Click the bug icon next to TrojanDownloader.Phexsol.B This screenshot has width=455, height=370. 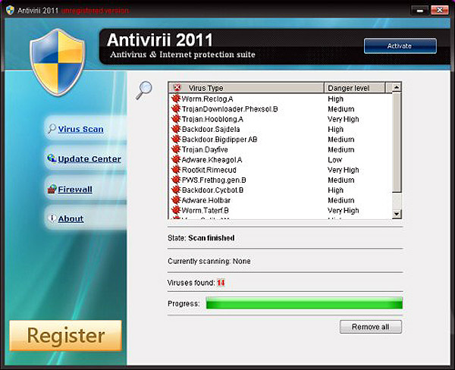(x=176, y=108)
